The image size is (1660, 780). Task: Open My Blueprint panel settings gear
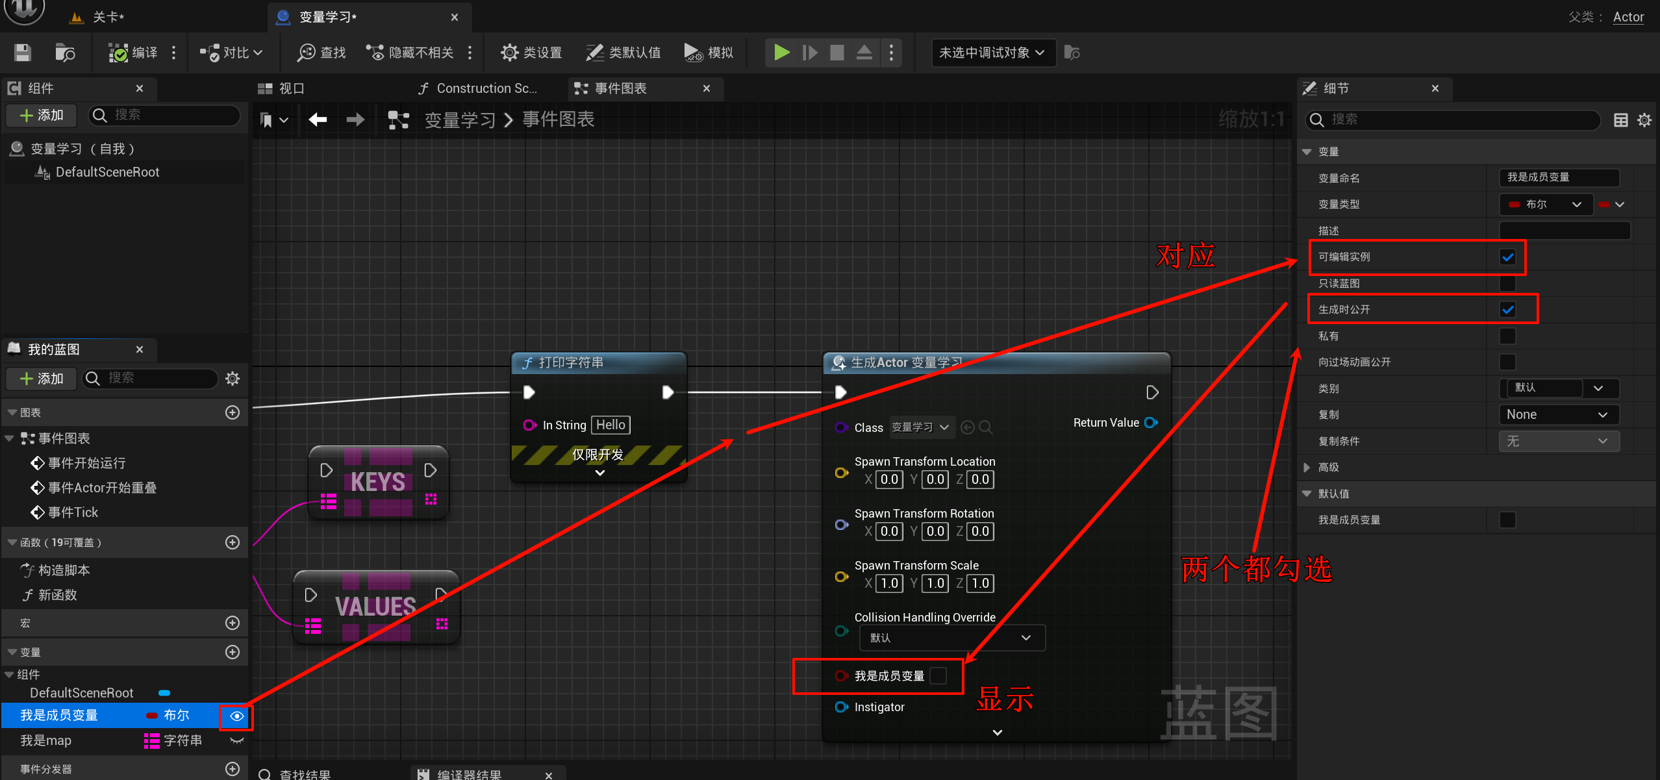233,379
